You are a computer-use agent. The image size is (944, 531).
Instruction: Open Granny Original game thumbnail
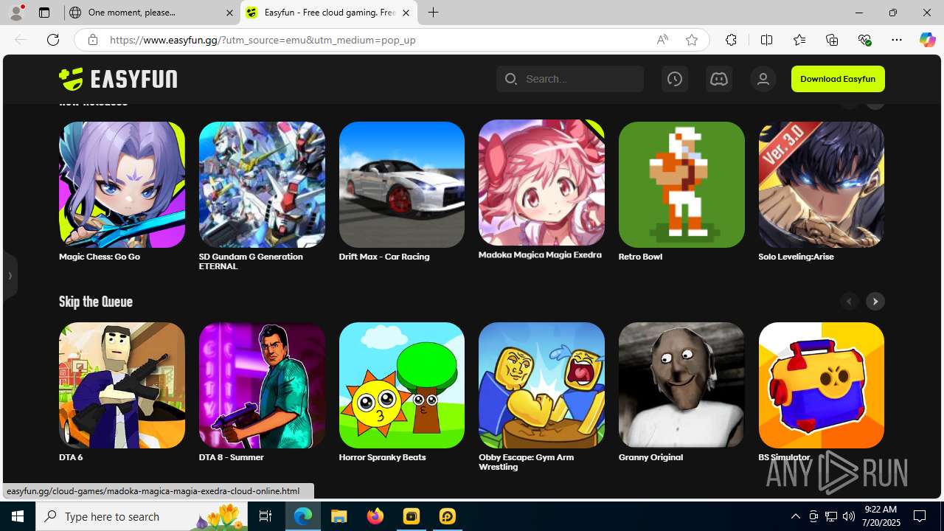(x=681, y=385)
